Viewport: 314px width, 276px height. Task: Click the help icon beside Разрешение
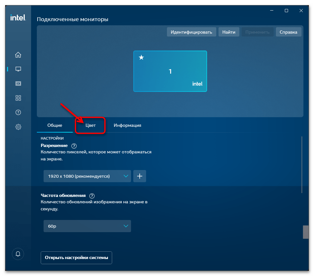tap(74, 146)
